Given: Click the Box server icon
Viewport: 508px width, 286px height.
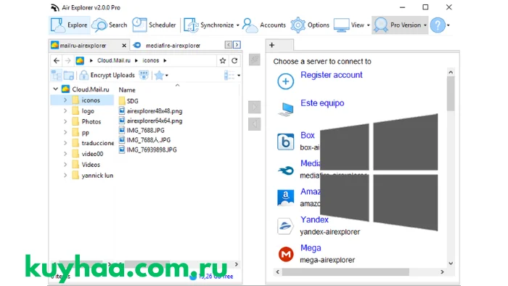Looking at the screenshot, I should tap(285, 142).
